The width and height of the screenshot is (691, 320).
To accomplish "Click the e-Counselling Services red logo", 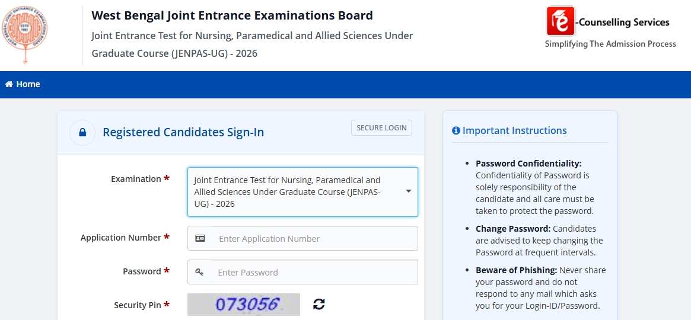I will coord(560,21).
